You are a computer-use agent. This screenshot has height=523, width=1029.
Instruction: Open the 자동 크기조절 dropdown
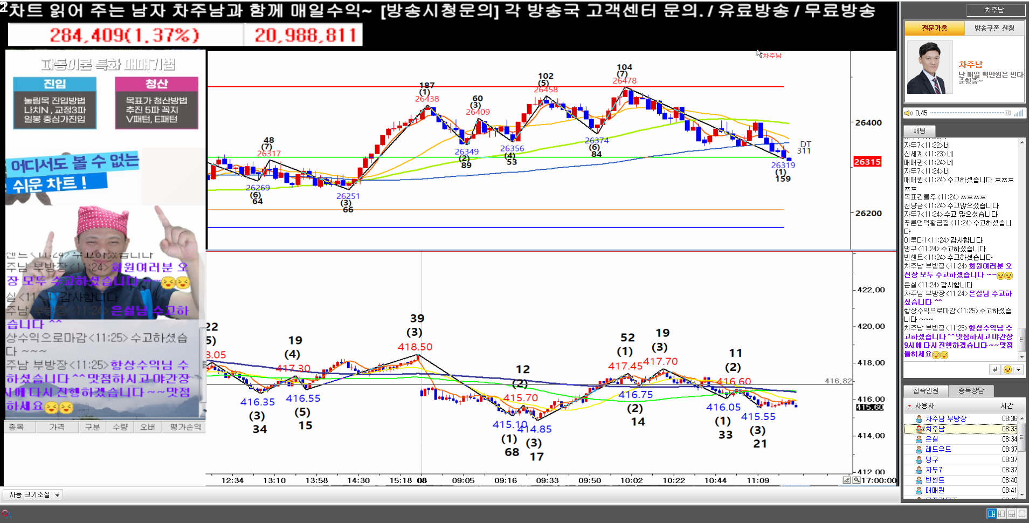pyautogui.click(x=33, y=494)
